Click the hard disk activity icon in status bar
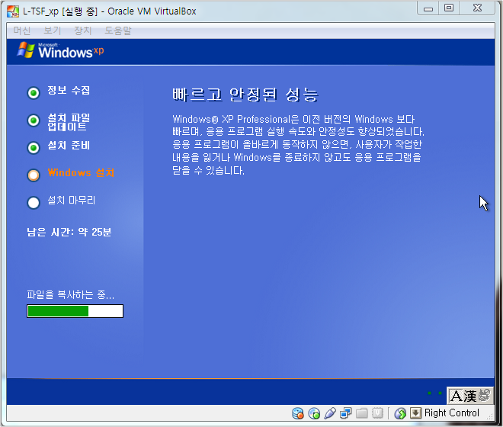Viewport: 503px width, 427px height. click(298, 413)
